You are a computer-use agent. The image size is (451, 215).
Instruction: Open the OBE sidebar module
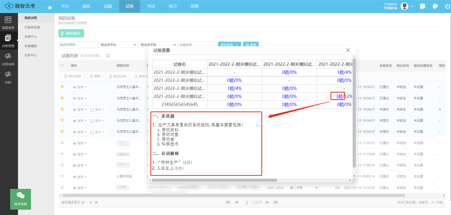pos(8,77)
